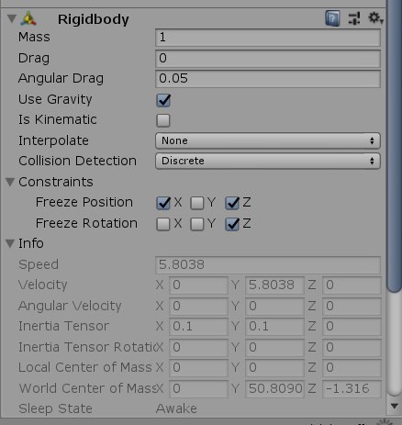
Task: Click the scrollbar down arrow
Action: coord(395,407)
